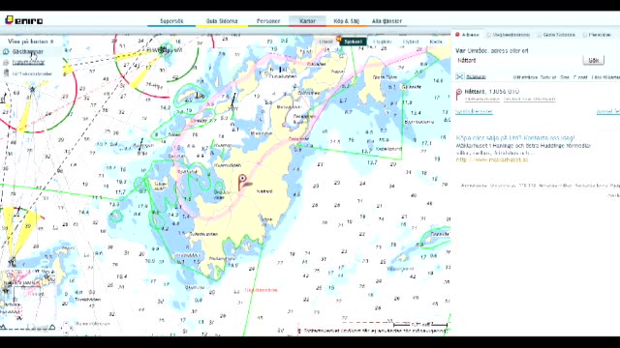
Task: Select the Gästhamnar harbor icon
Action: pyautogui.click(x=6, y=51)
